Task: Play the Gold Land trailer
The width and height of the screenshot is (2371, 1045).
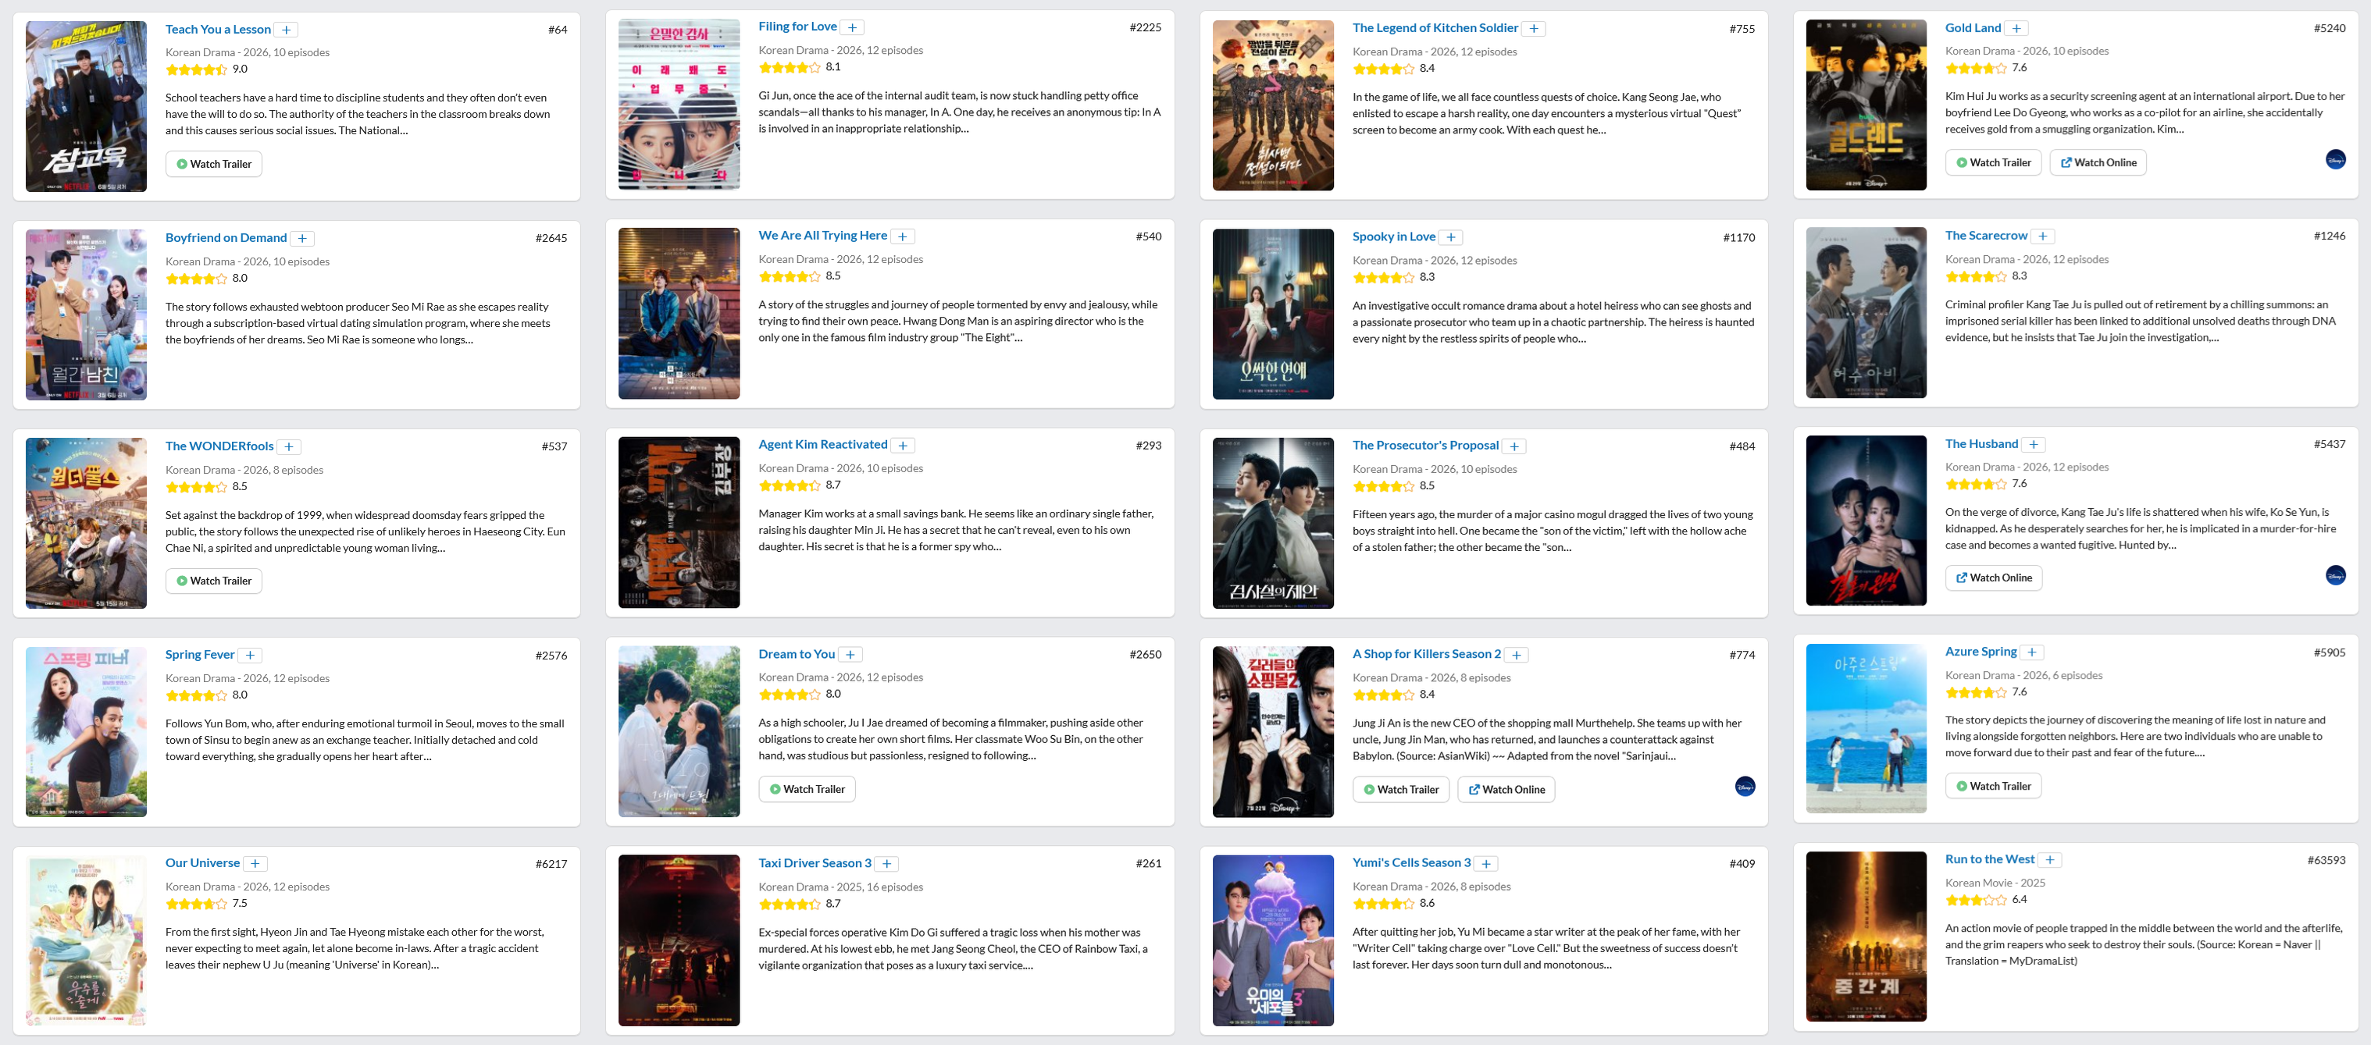Action: click(x=1994, y=163)
